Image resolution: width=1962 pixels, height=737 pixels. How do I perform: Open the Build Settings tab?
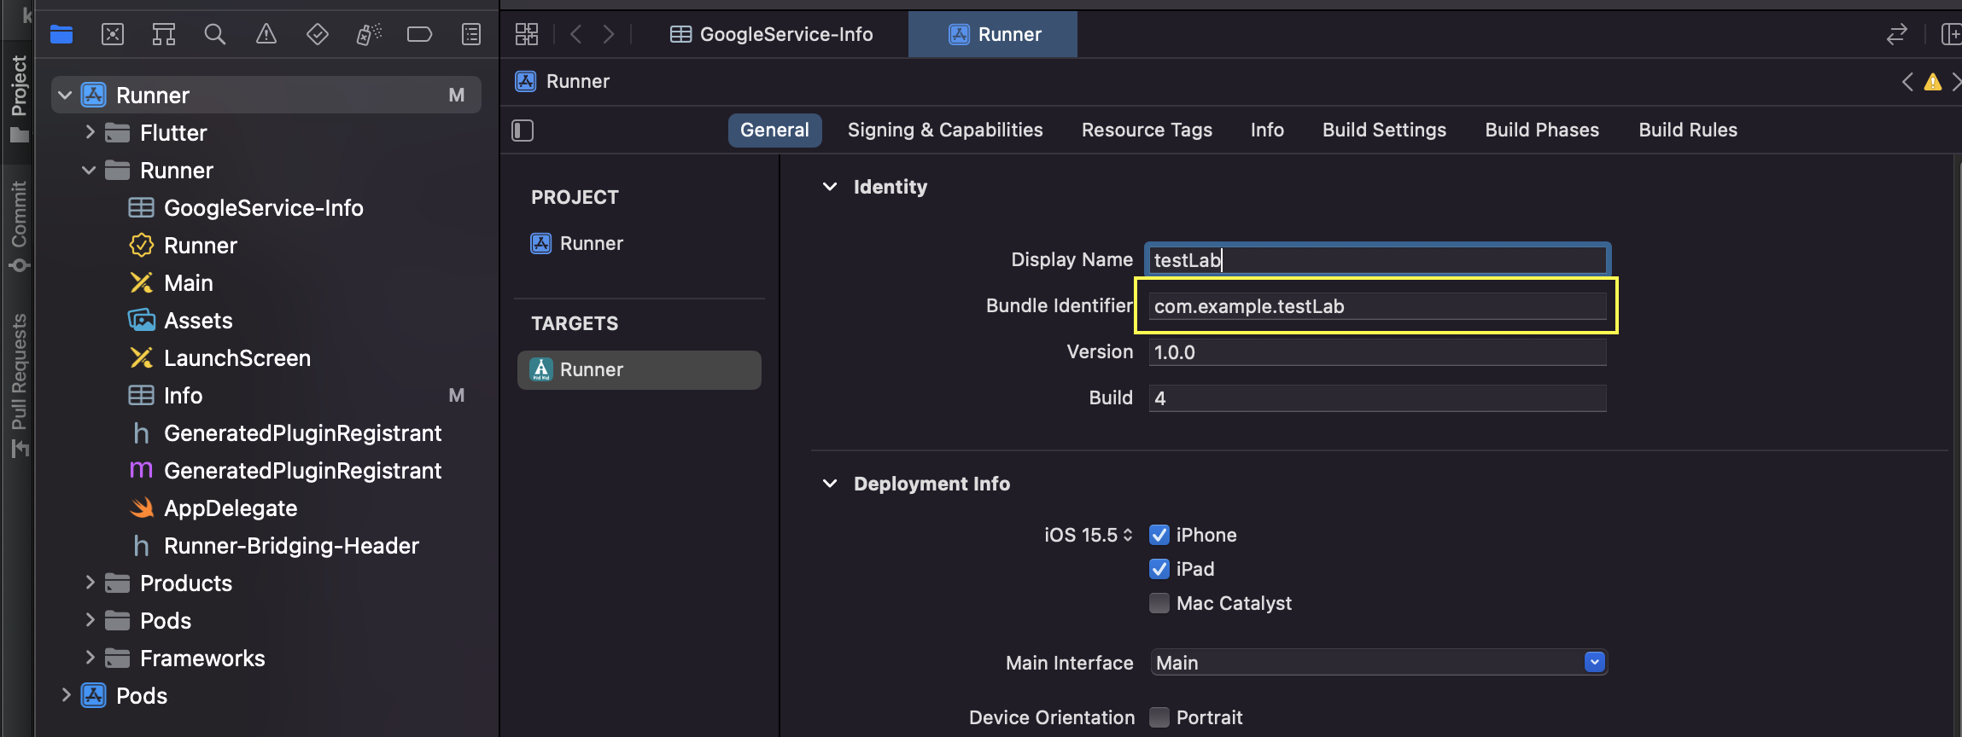1384,131
